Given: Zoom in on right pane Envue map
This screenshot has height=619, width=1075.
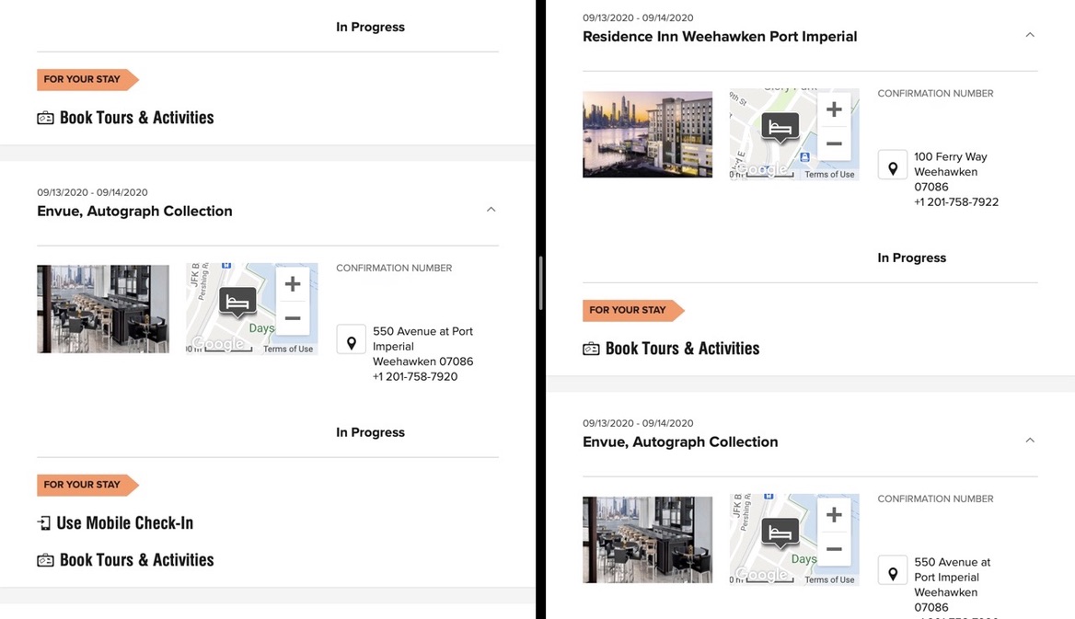Looking at the screenshot, I should [x=834, y=514].
